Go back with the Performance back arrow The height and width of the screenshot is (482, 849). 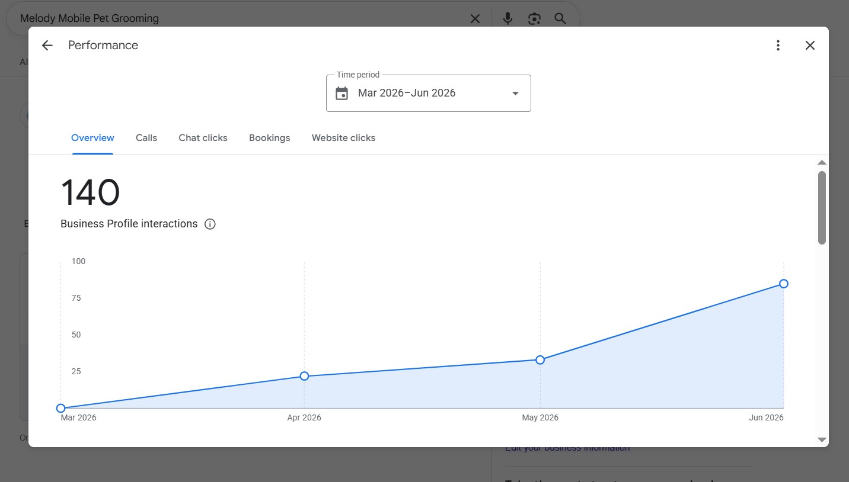pos(47,46)
